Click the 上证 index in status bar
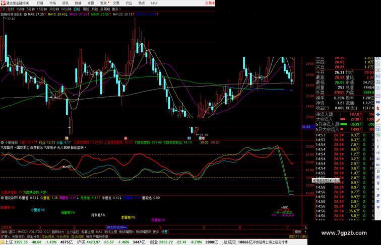Viewport: 381px width, 245px height. point(9,242)
